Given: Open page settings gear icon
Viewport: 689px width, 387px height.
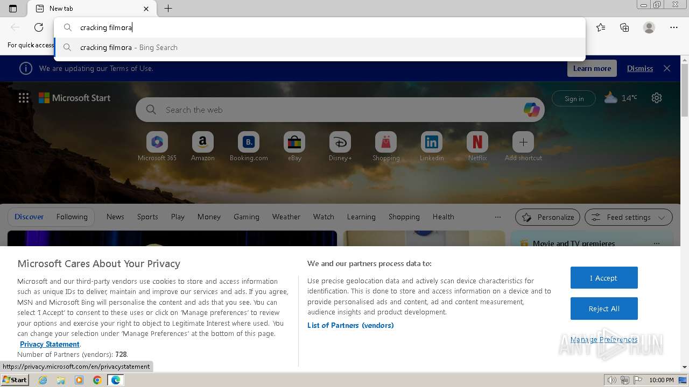Looking at the screenshot, I should pos(657,98).
